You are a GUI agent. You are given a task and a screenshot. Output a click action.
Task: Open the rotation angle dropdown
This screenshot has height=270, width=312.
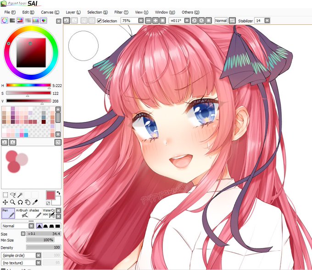(187, 21)
